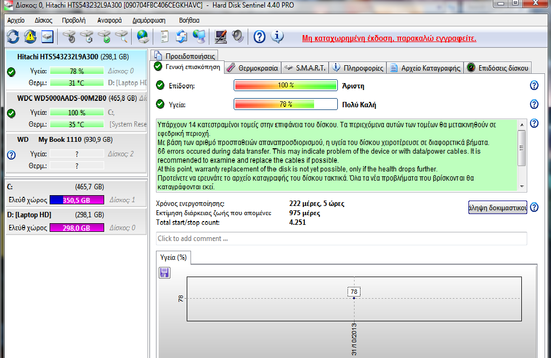Select the C: partition entry
This screenshot has height=358, width=551.
point(76,194)
